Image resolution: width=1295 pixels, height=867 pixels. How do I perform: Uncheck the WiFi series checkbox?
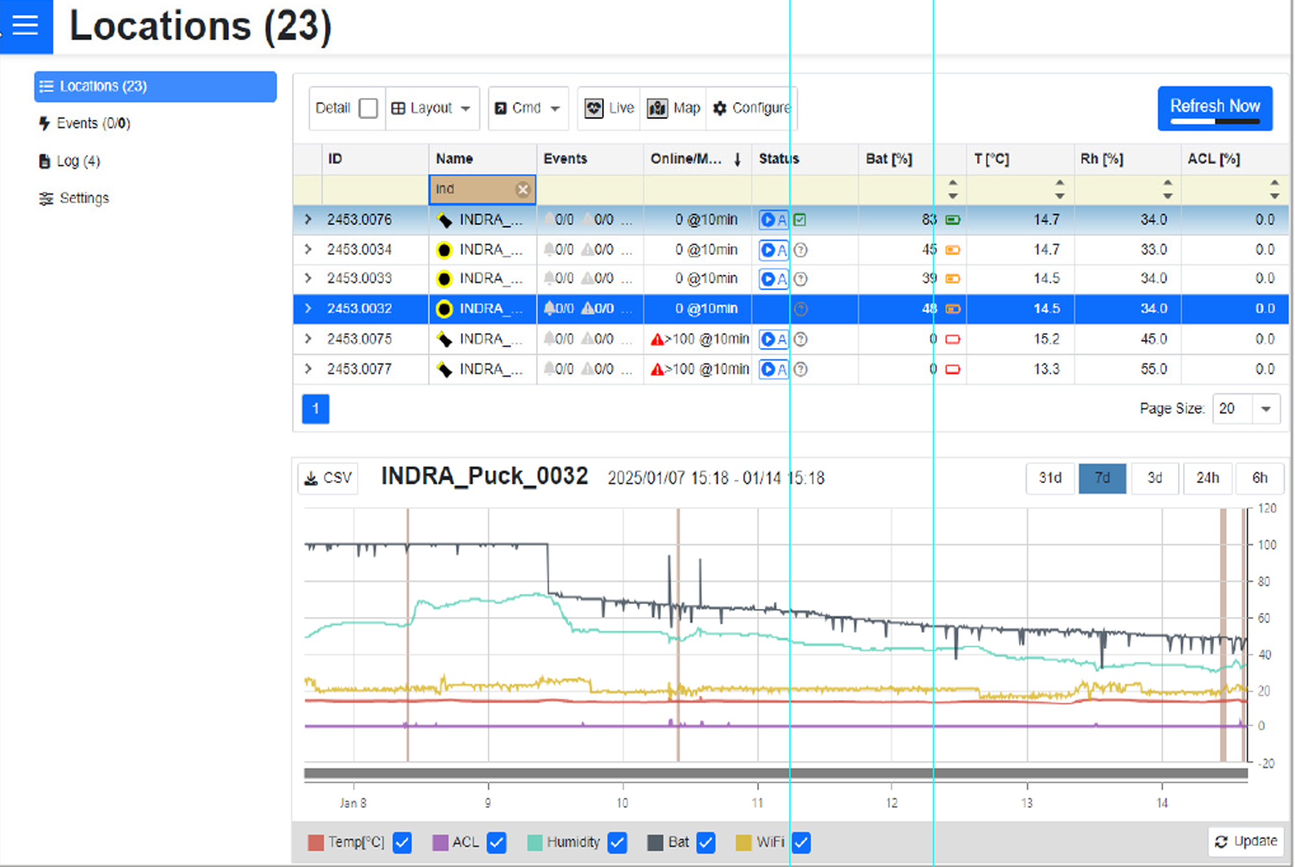pos(801,842)
